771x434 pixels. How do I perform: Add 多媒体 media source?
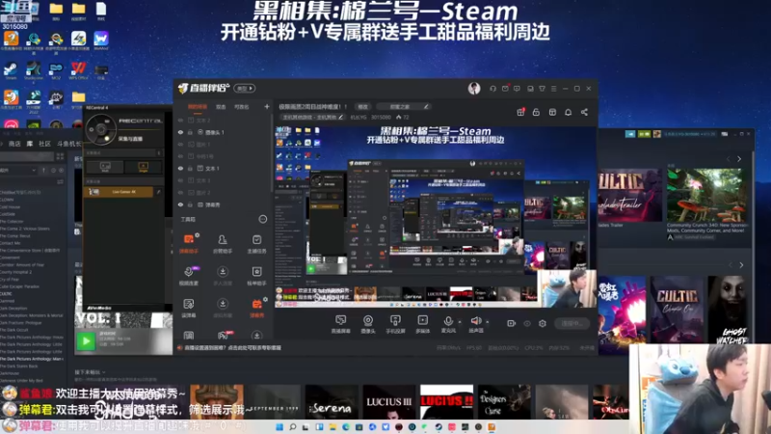tap(422, 324)
